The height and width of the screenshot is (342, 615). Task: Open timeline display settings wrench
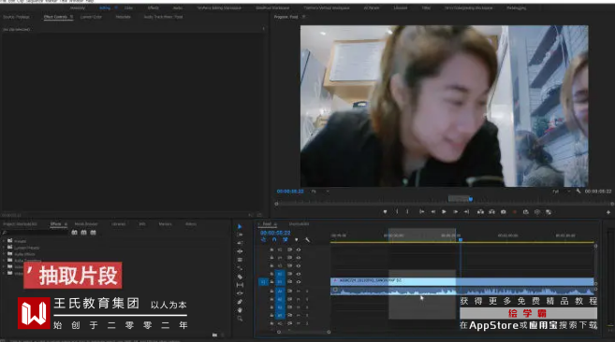[x=307, y=240]
